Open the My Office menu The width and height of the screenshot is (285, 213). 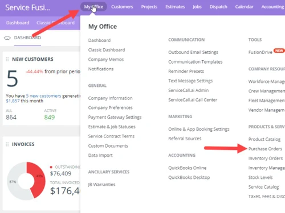(93, 7)
